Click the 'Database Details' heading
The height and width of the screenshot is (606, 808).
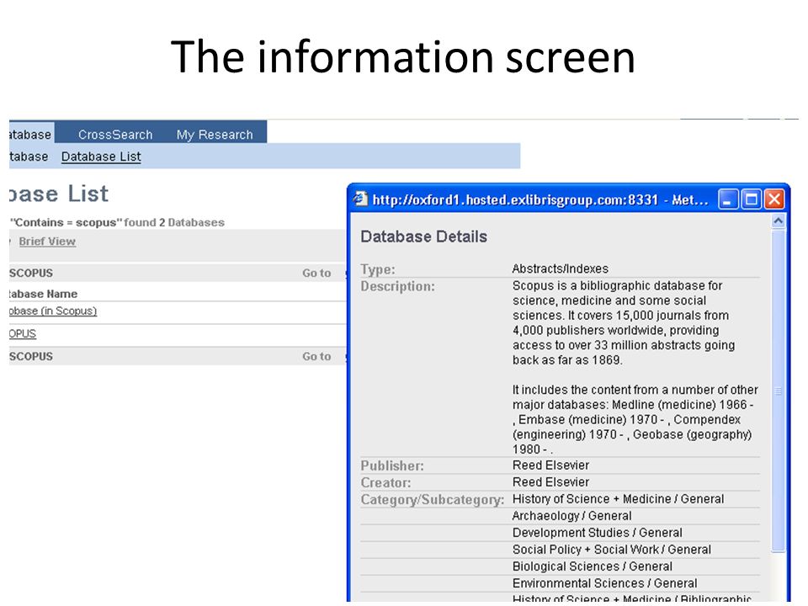point(423,237)
